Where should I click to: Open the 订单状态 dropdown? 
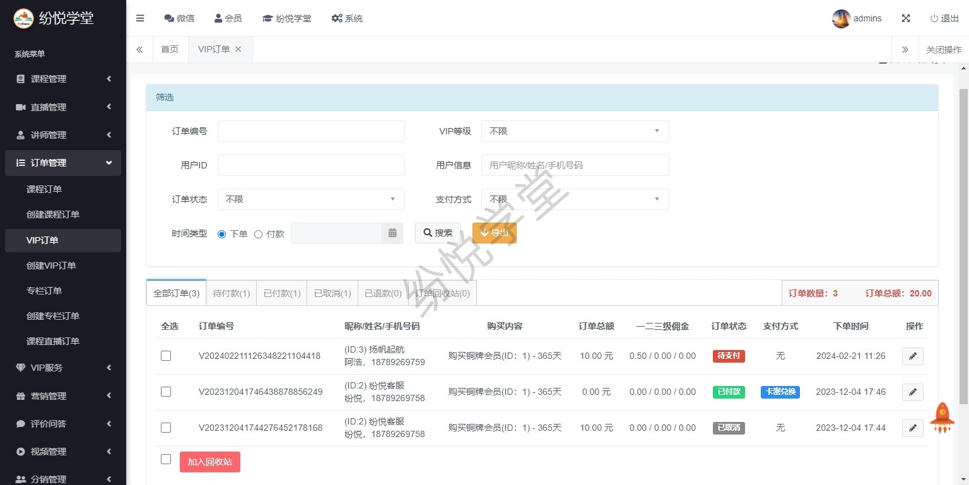tap(311, 199)
